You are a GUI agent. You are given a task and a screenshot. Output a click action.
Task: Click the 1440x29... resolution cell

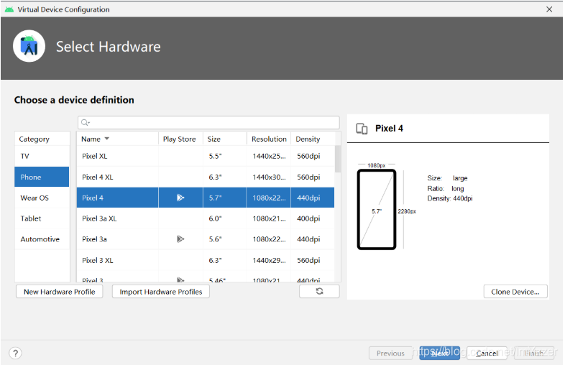(269, 260)
